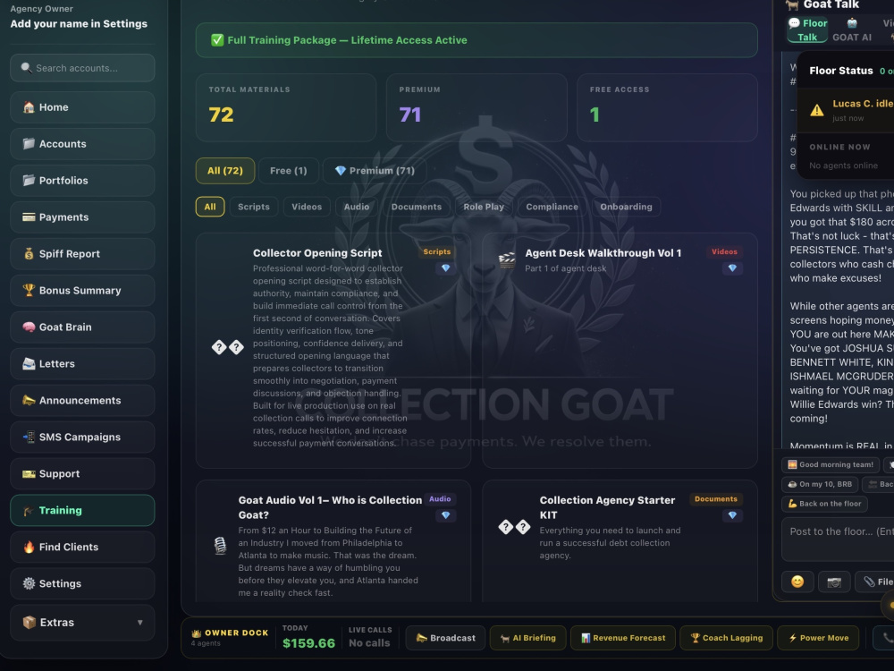The width and height of the screenshot is (894, 671).
Task: Click today's $159.66 total
Action: (308, 643)
